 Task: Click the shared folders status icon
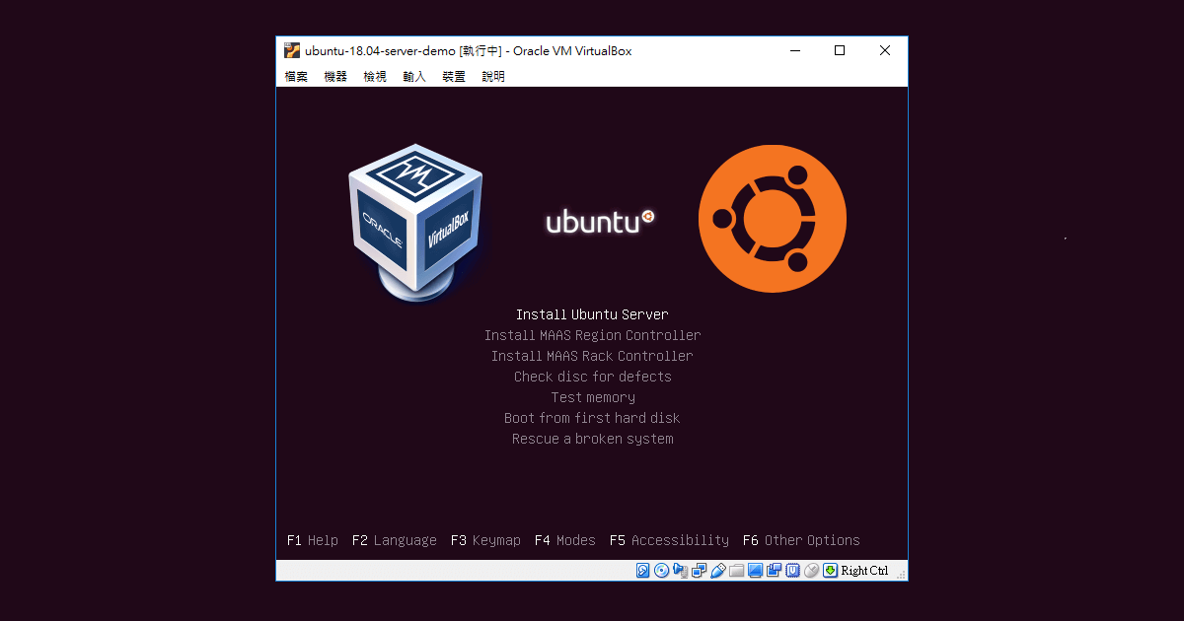pos(736,571)
